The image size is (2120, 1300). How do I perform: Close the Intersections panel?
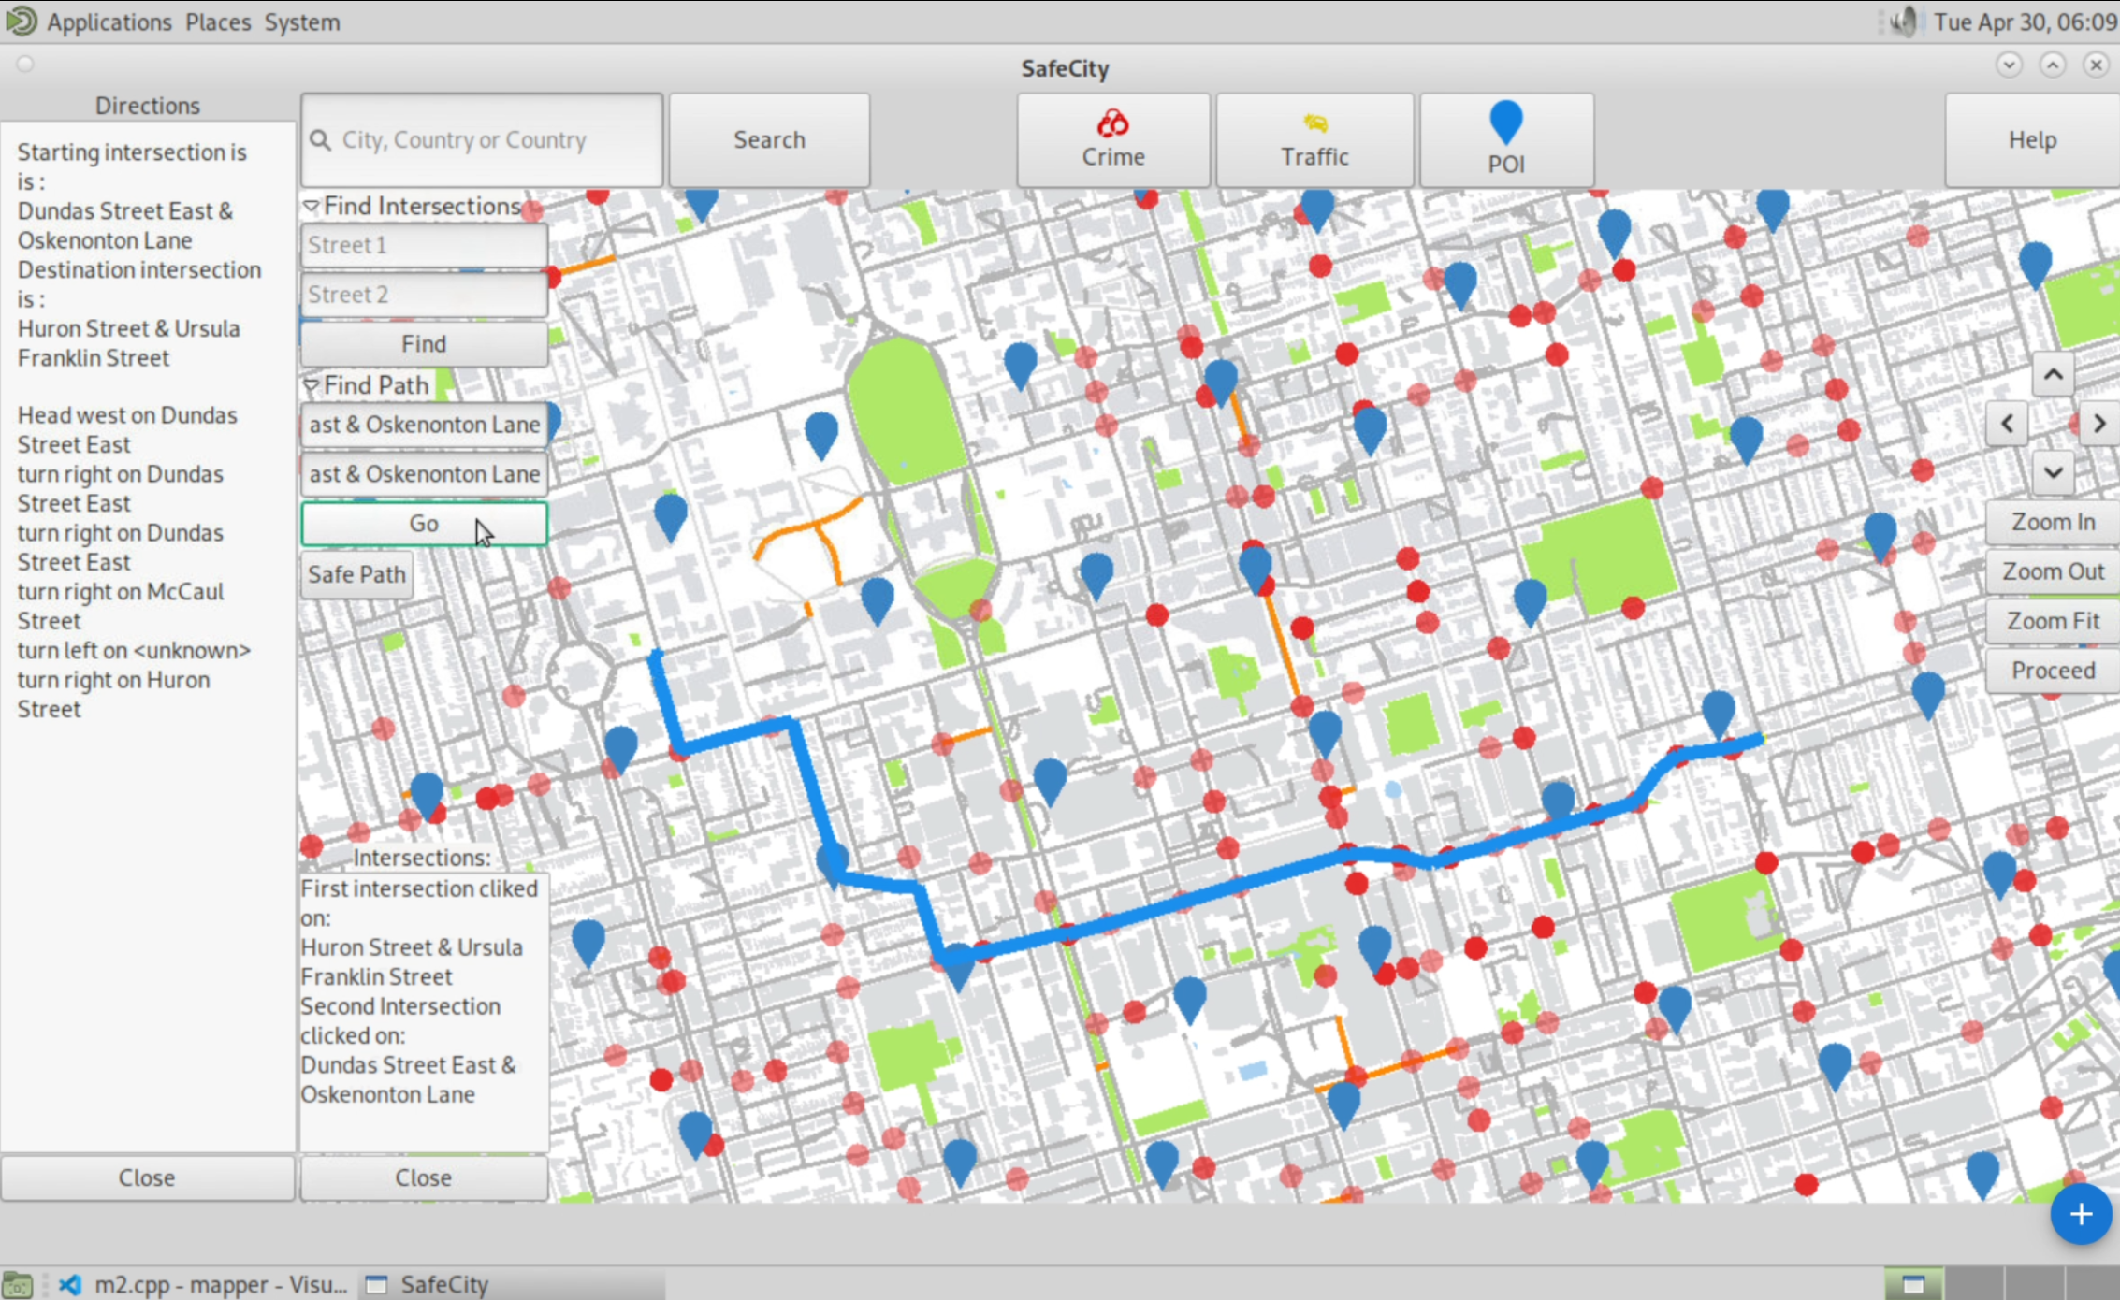tap(424, 1177)
